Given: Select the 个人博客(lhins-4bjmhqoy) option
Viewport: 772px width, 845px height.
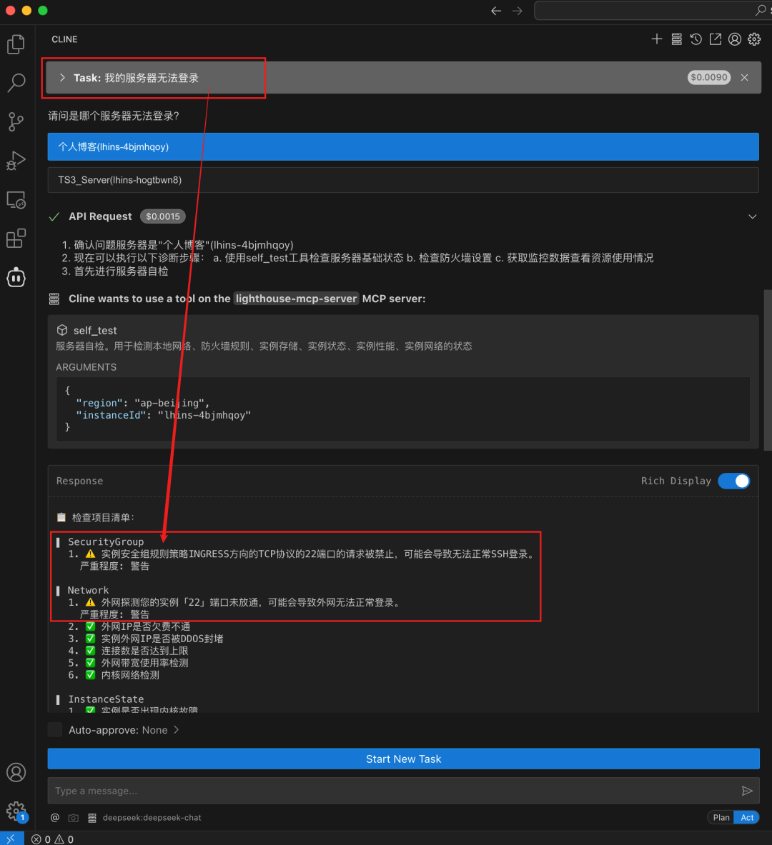Looking at the screenshot, I should 403,146.
